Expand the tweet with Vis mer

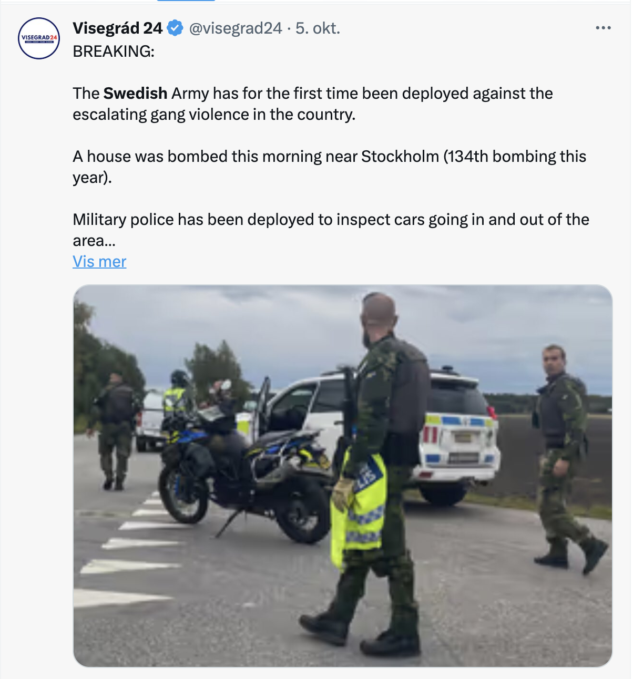[x=99, y=261]
